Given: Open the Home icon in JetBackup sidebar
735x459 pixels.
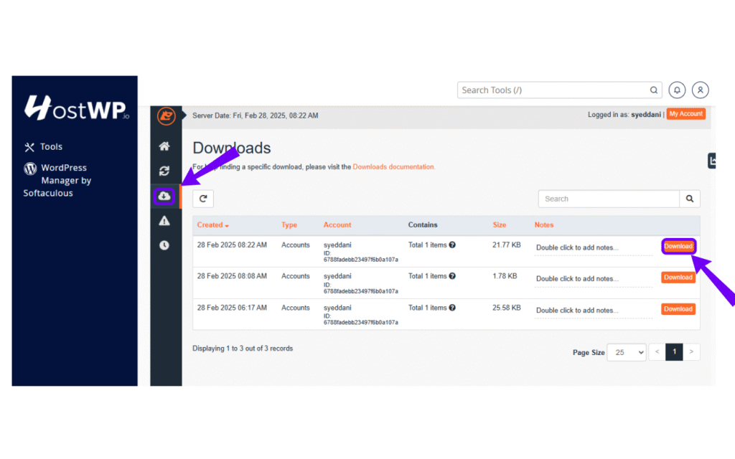Looking at the screenshot, I should pos(164,146).
